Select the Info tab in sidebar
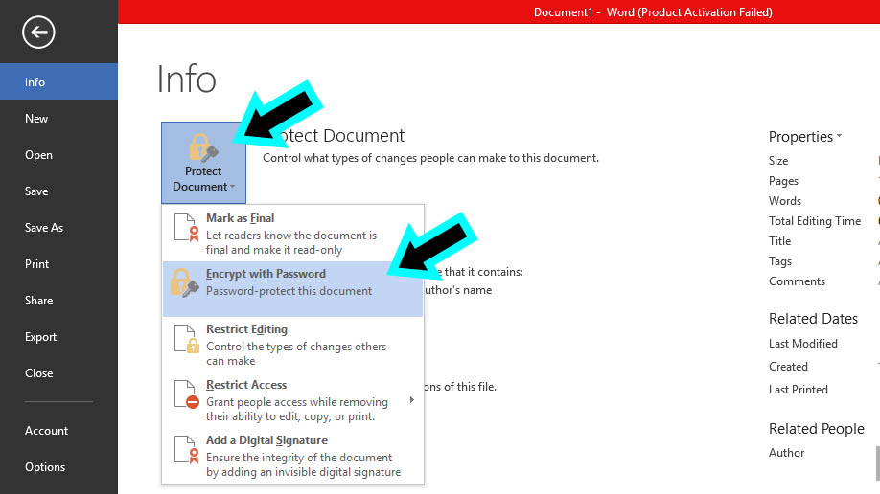The image size is (880, 494). pos(35,82)
